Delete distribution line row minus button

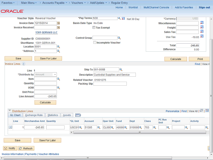click(10, 127)
